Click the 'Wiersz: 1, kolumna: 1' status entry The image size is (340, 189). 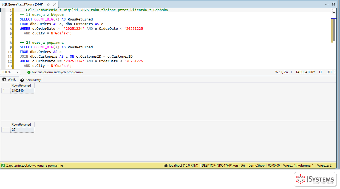click(298, 166)
